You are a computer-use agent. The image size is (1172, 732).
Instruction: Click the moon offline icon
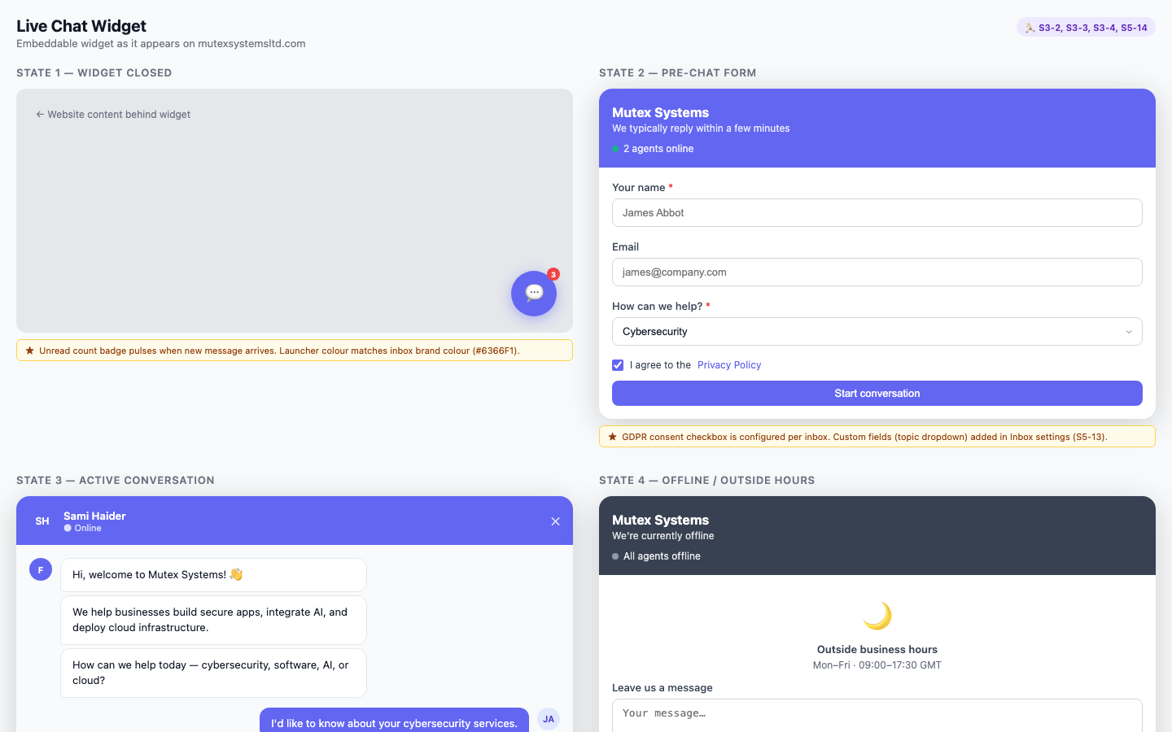[877, 616]
